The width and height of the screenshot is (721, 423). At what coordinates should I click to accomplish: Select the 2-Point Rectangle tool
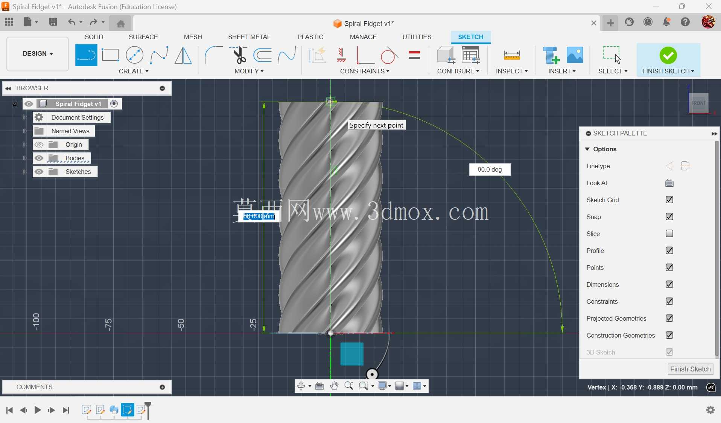[110, 55]
